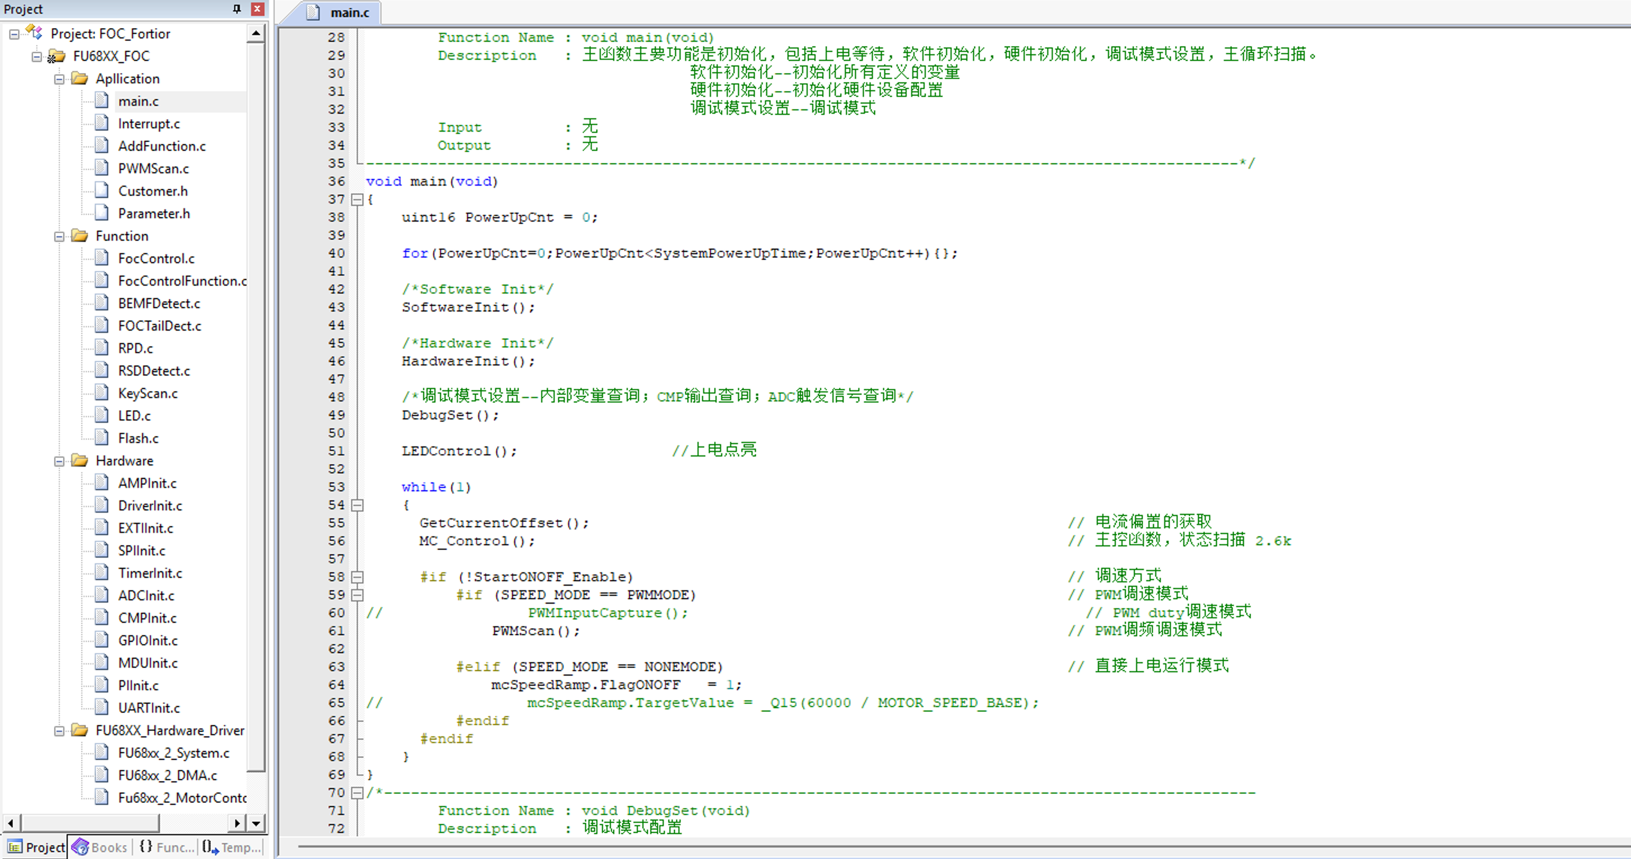This screenshot has height=859, width=1631.
Task: Fold the while loop block at line 54
Action: [357, 505]
